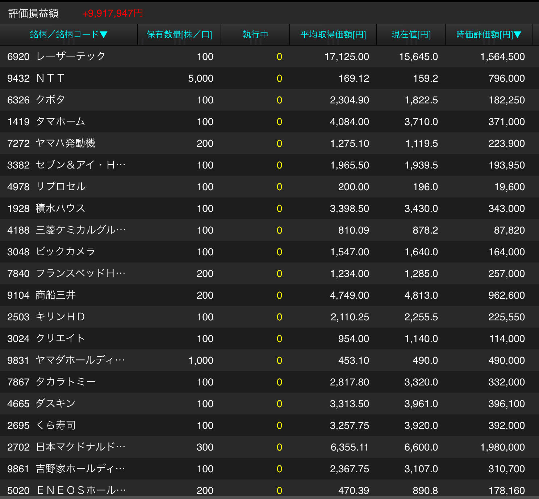
Task: Sort by 時価評価額 column header
Action: (488, 35)
